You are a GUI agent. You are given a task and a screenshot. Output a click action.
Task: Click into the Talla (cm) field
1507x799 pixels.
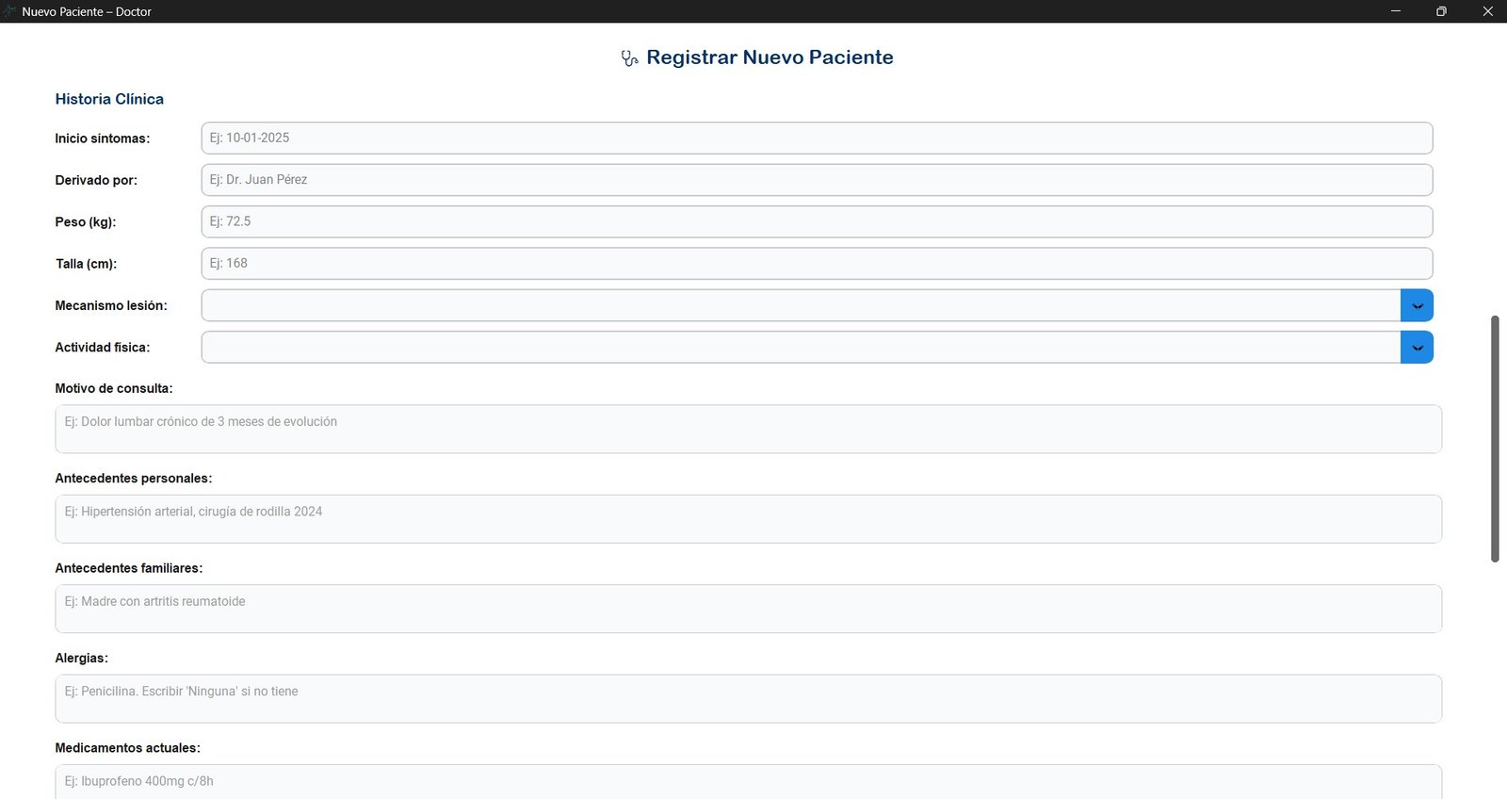click(817, 264)
